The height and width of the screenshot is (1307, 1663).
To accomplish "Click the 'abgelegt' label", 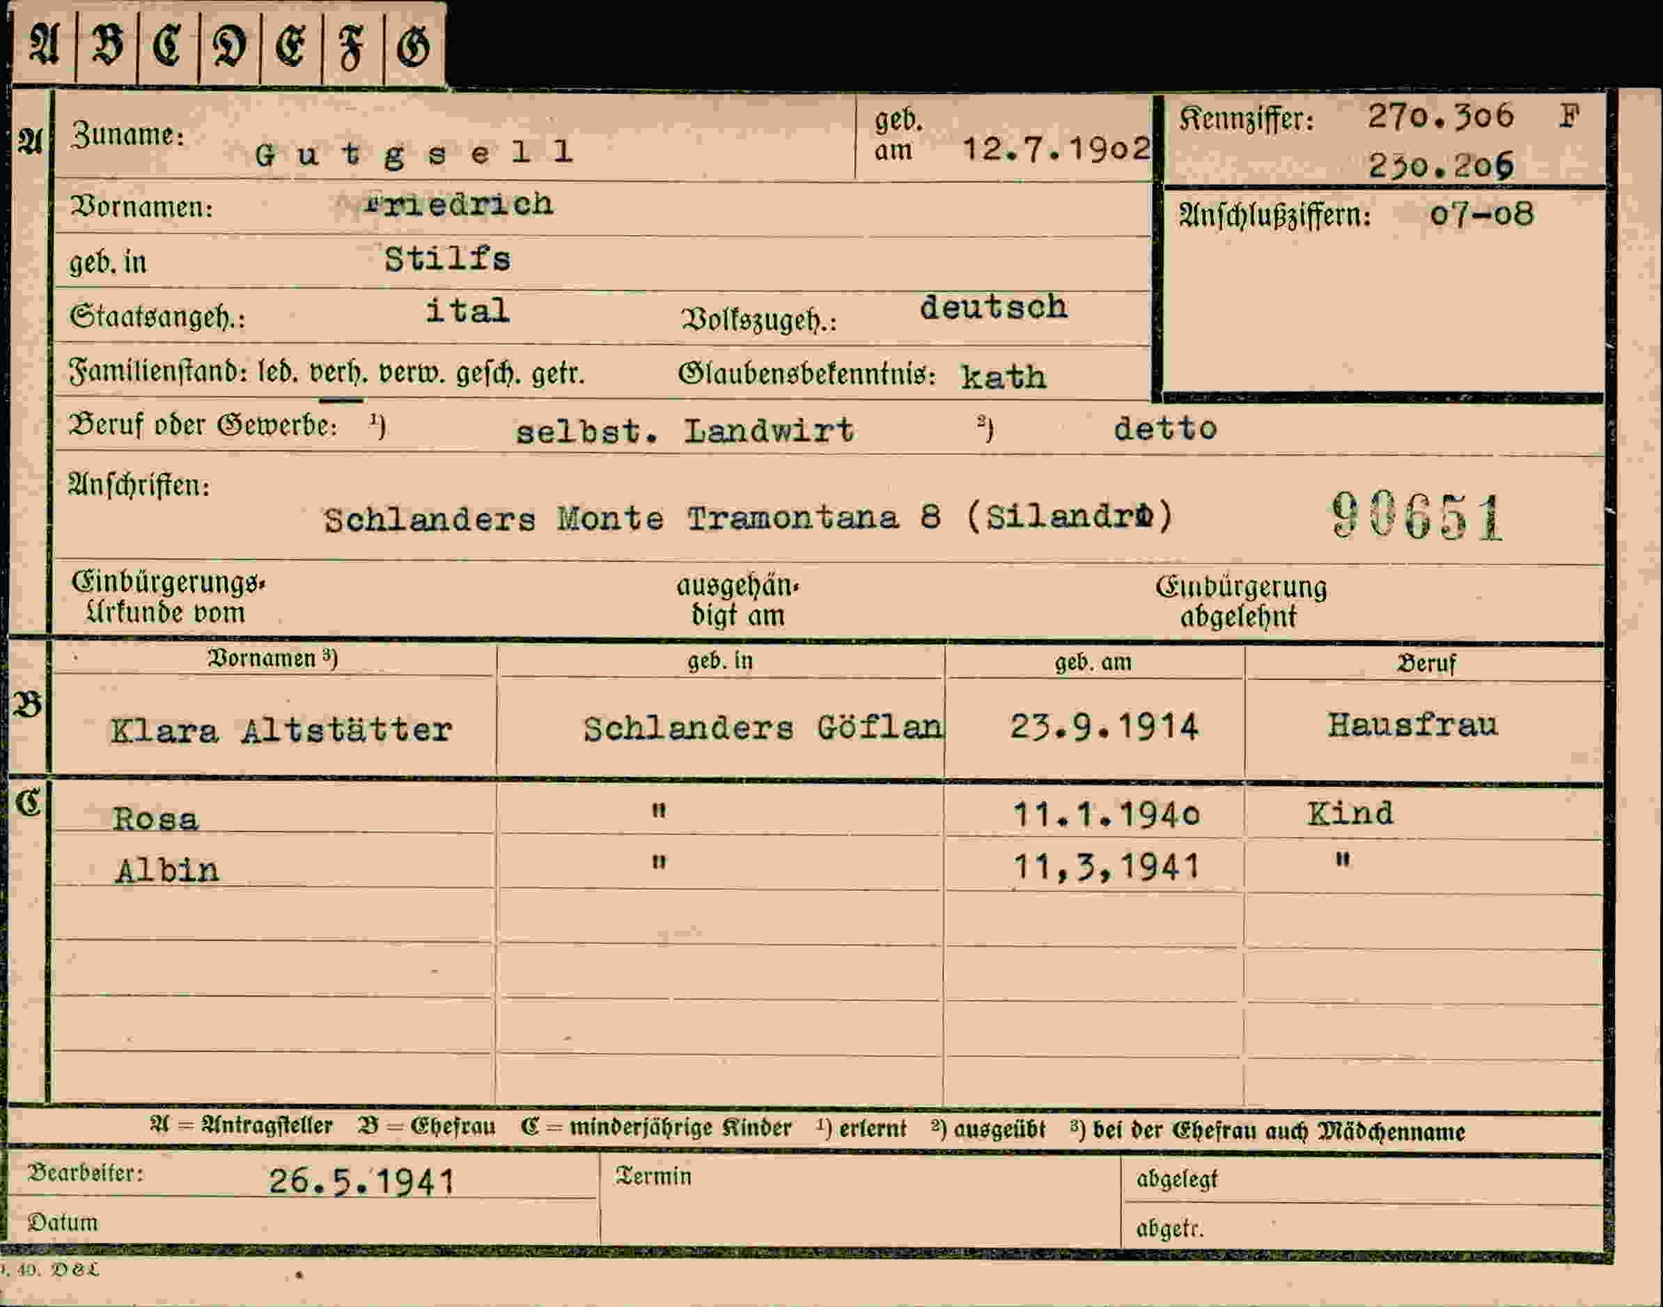I will (1176, 1180).
